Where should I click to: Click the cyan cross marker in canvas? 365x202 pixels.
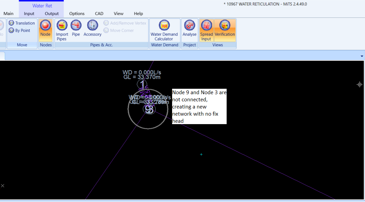coord(201,154)
